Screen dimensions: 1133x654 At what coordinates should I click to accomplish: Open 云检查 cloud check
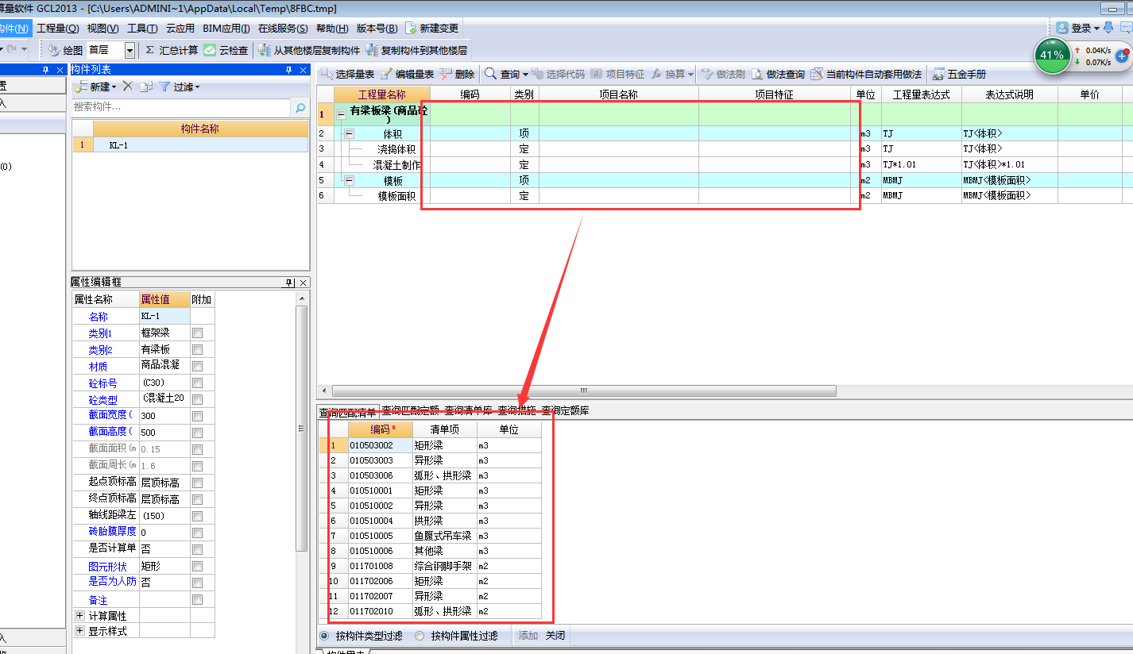pyautogui.click(x=226, y=50)
